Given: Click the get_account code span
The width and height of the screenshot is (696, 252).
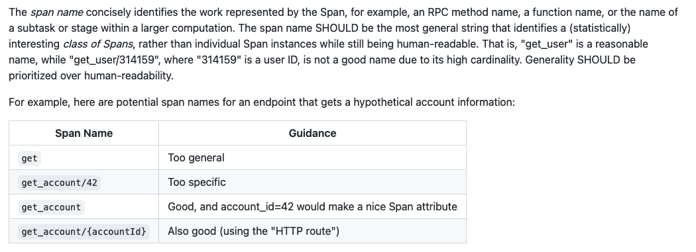Looking at the screenshot, I should click(x=51, y=207).
